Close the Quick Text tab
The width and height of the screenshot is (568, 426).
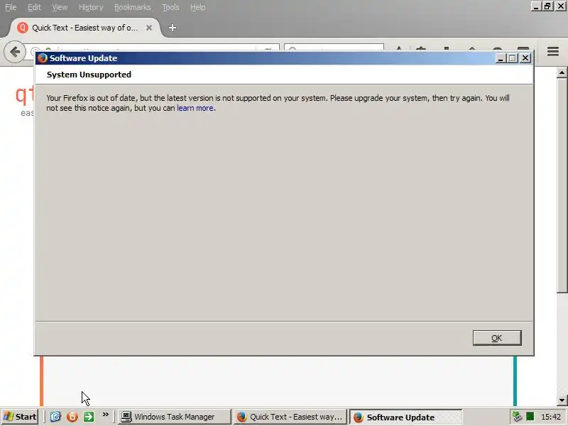pos(149,28)
